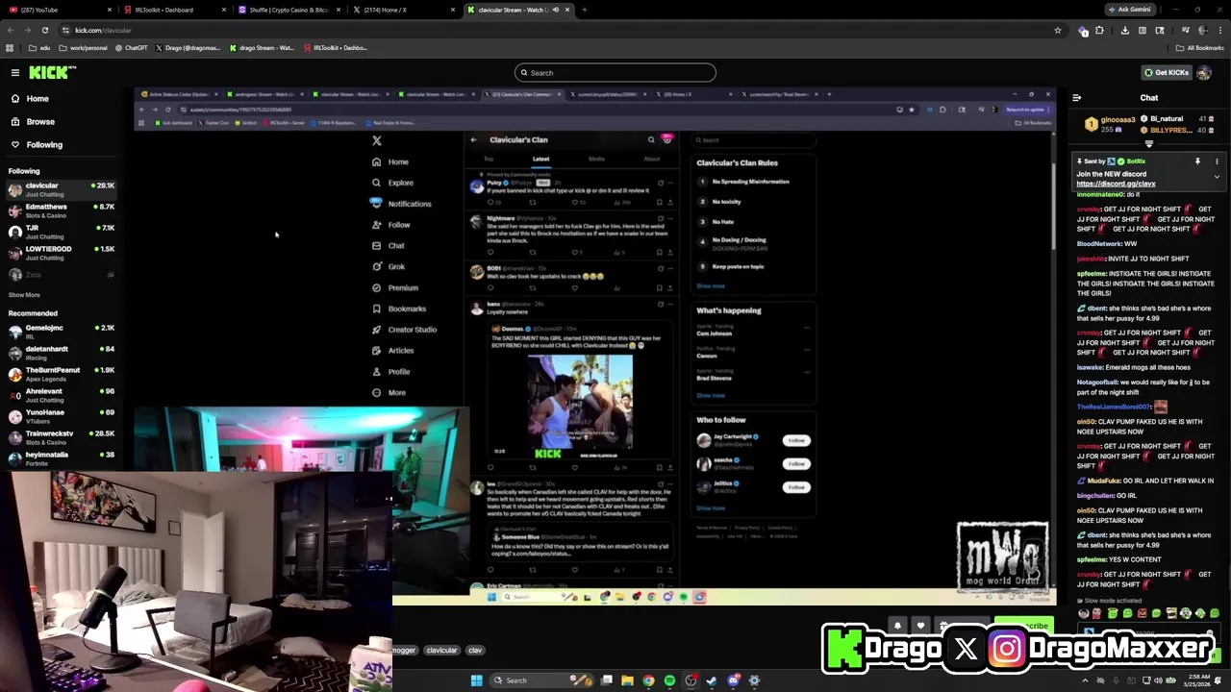Open LOWTIERGOD channel from Following list
This screenshot has width=1231, height=692.
click(x=62, y=253)
